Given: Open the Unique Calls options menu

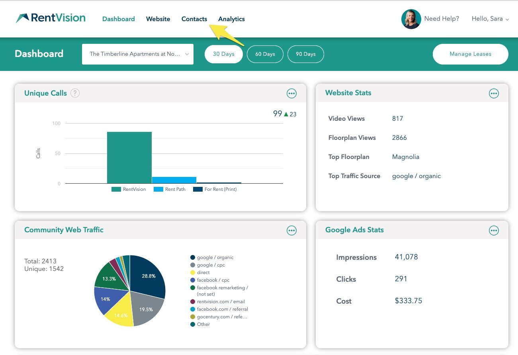Looking at the screenshot, I should point(292,93).
